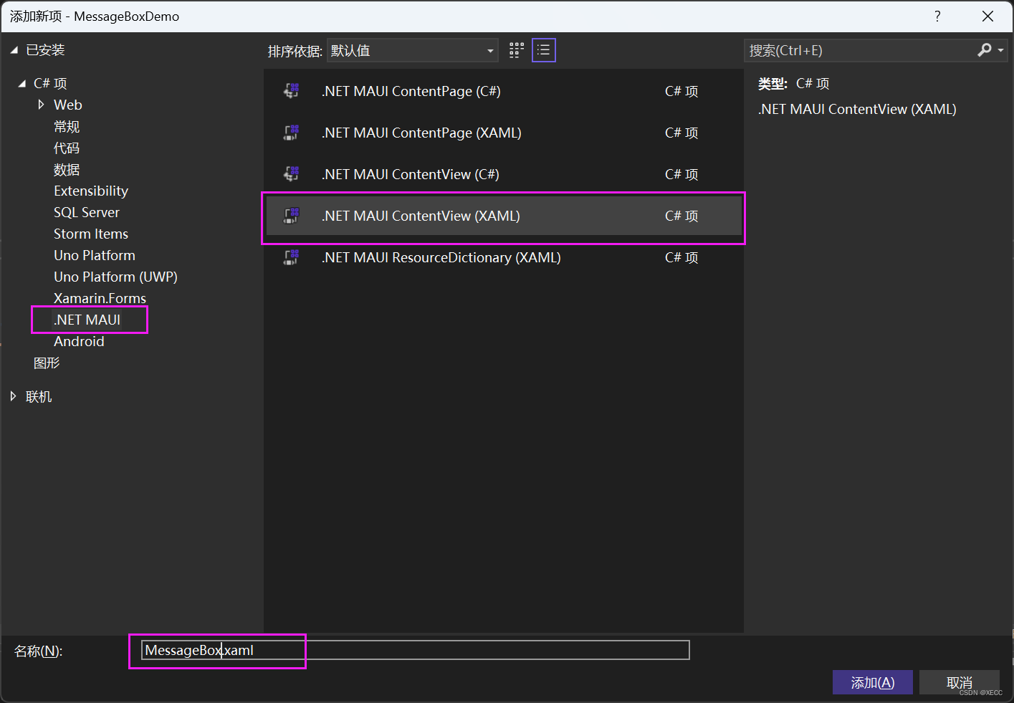Select the 常规 category
This screenshot has height=703, width=1014.
click(x=67, y=126)
